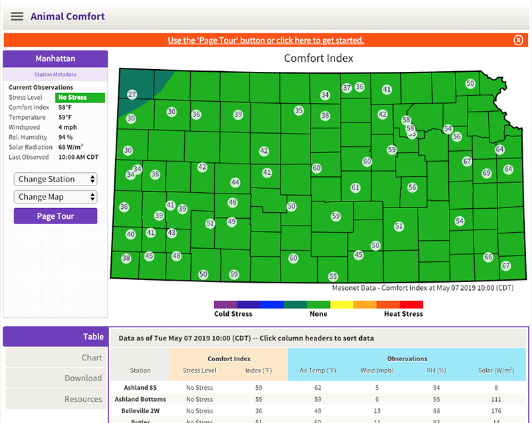Open the Ashland 8S station row
This screenshot has width=532, height=423.
click(140, 388)
